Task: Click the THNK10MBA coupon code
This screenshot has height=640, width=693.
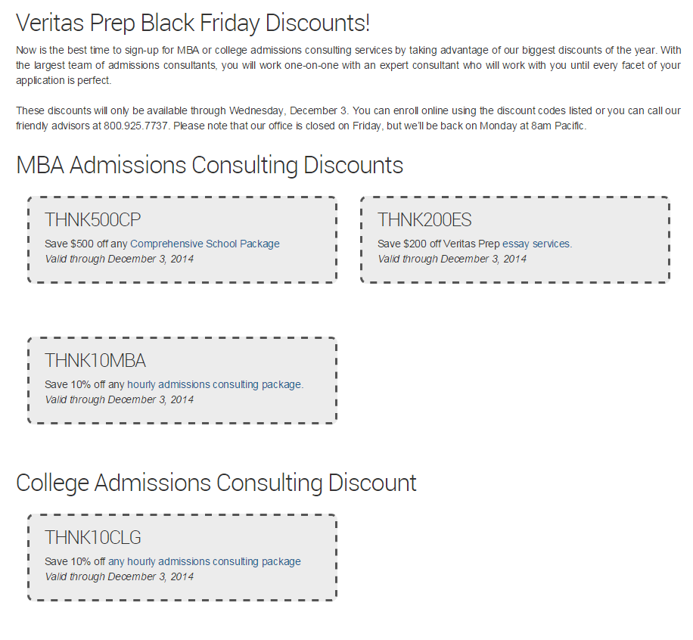Action: [x=95, y=360]
